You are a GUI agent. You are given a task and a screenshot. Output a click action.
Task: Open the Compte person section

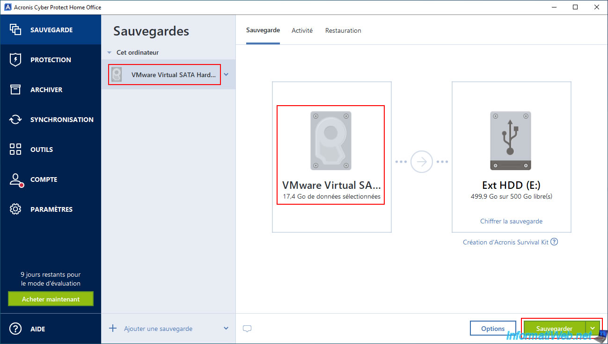[x=51, y=179]
